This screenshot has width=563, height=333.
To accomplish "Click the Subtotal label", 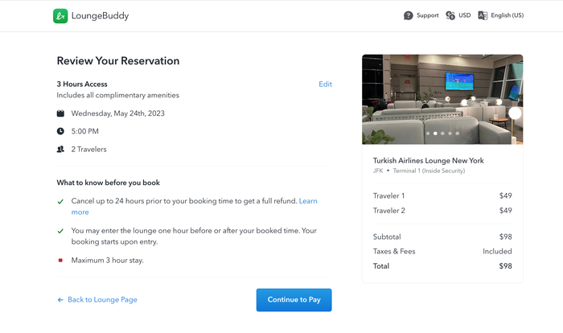I will click(x=387, y=236).
